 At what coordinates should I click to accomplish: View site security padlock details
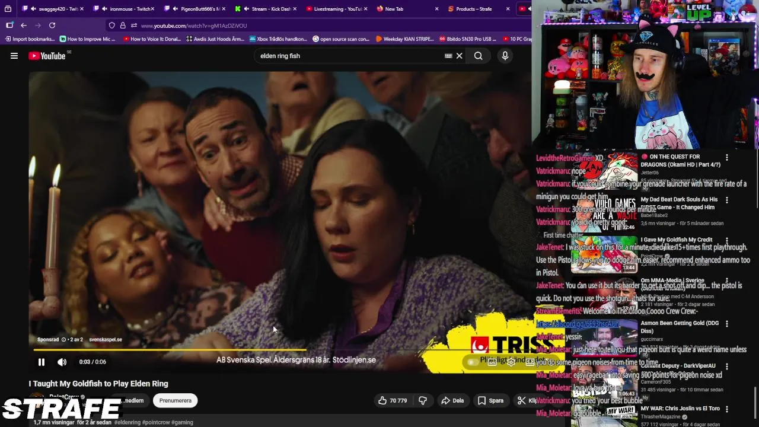click(123, 26)
